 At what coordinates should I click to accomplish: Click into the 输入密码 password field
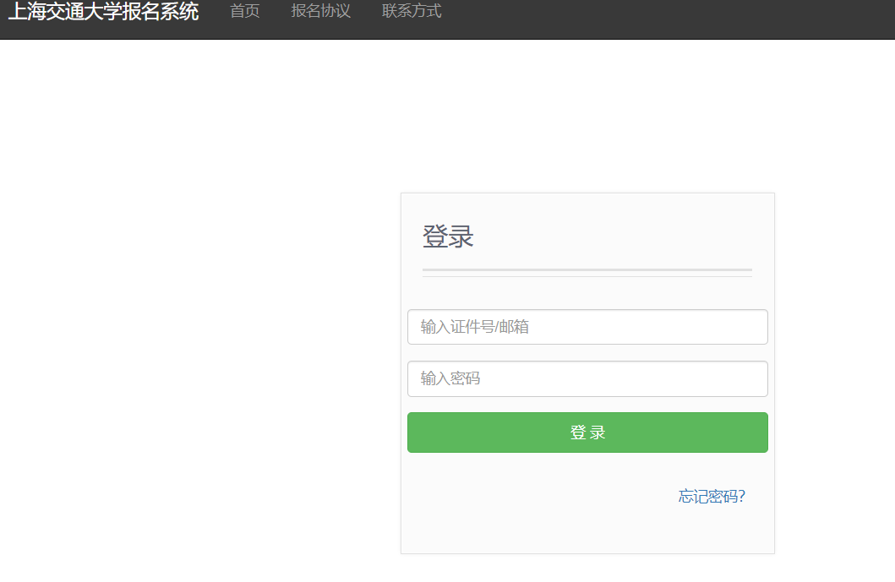tap(587, 378)
